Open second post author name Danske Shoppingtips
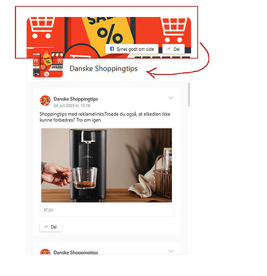The width and height of the screenshot is (267, 276). coord(76,252)
